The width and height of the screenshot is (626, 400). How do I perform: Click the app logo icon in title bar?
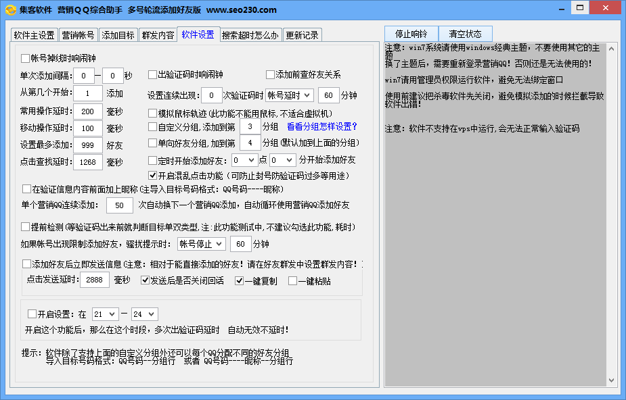(9, 9)
